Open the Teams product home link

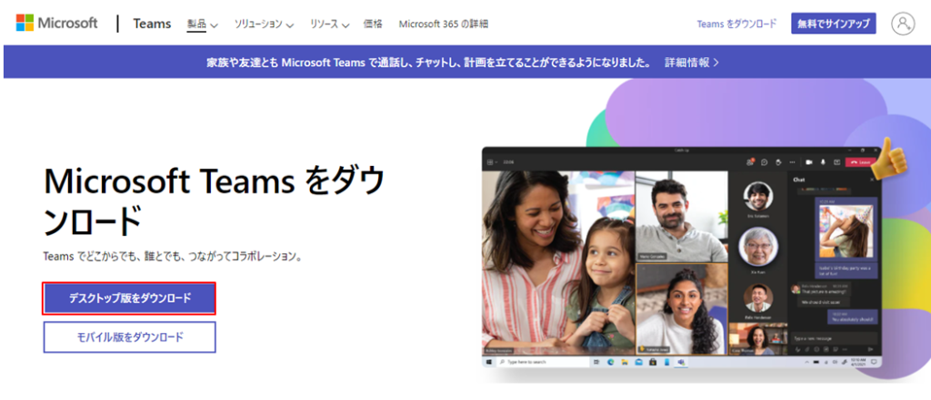152,24
